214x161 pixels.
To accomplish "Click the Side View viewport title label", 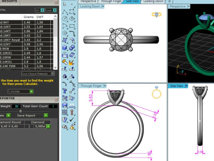I will point(177,86).
